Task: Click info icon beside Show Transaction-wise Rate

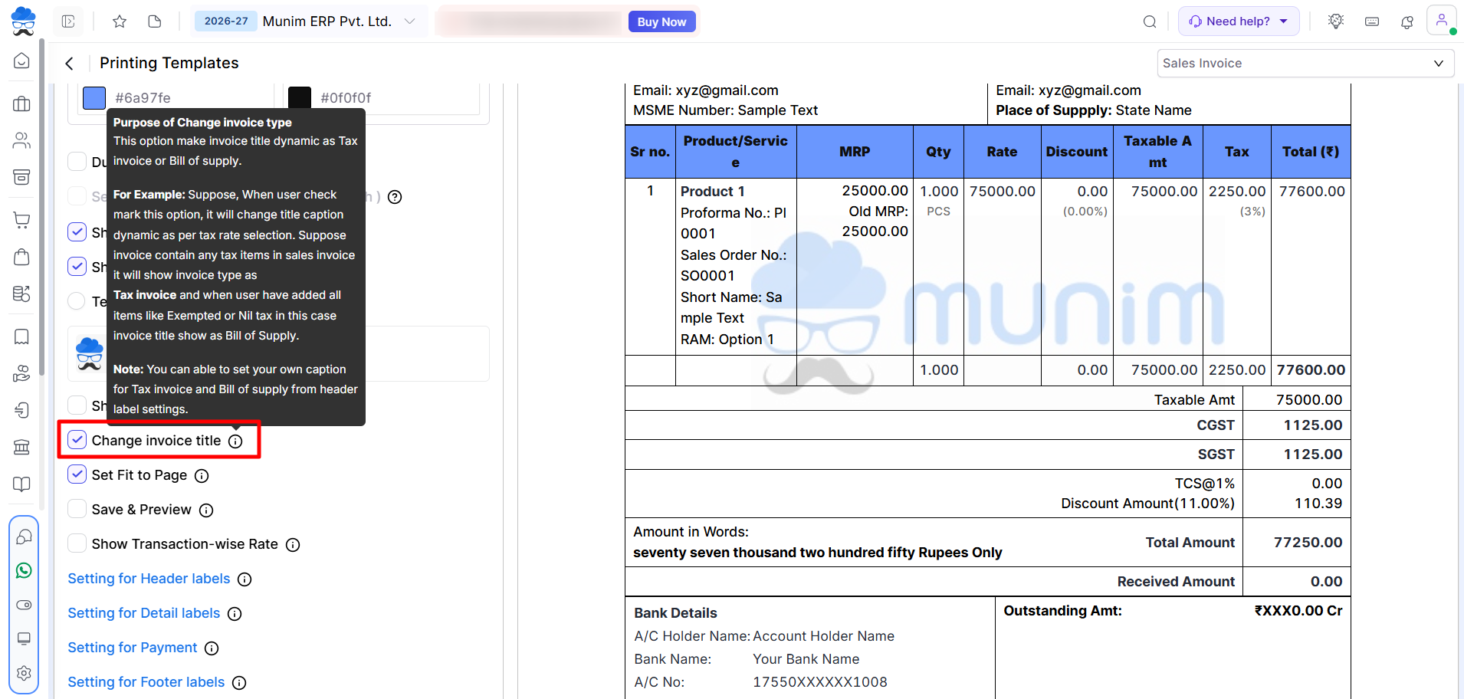Action: click(x=293, y=545)
